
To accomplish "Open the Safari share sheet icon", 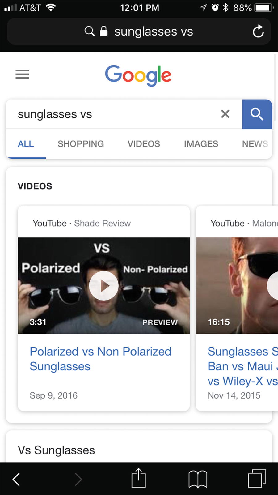I will 138,478.
